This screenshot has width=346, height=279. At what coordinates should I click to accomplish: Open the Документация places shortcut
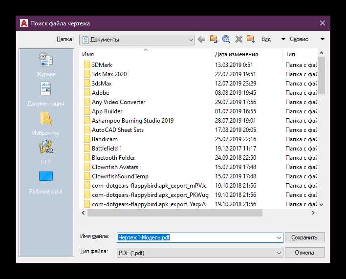coord(45,94)
